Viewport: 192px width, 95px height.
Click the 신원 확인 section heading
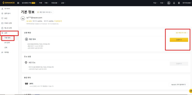pyautogui.click(x=28, y=33)
